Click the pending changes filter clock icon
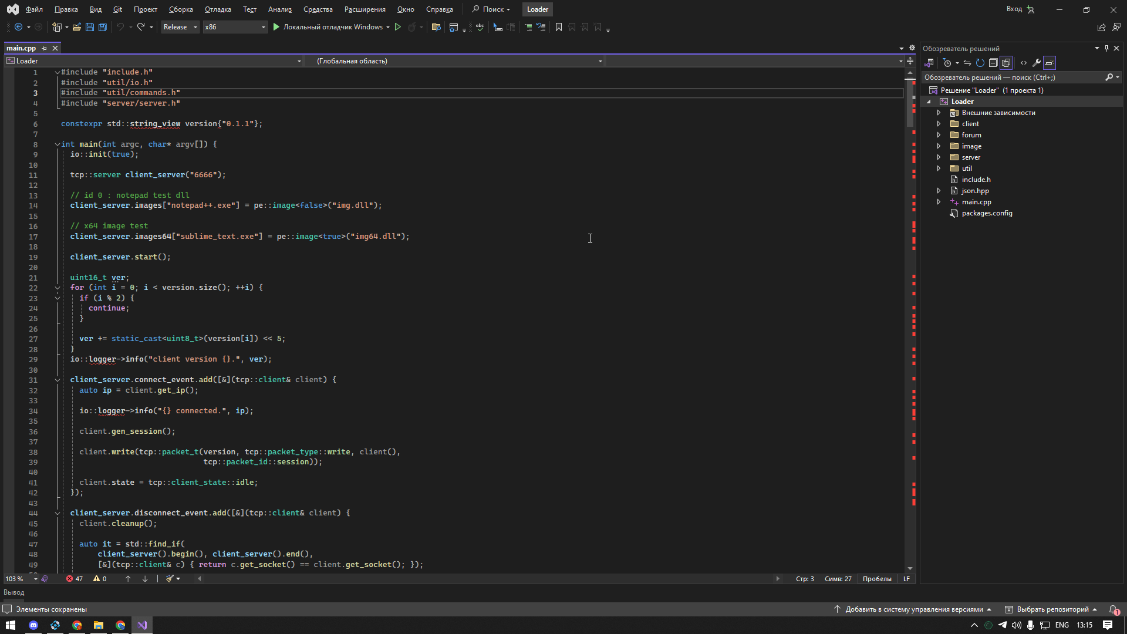Viewport: 1127px width, 634px height. click(947, 63)
